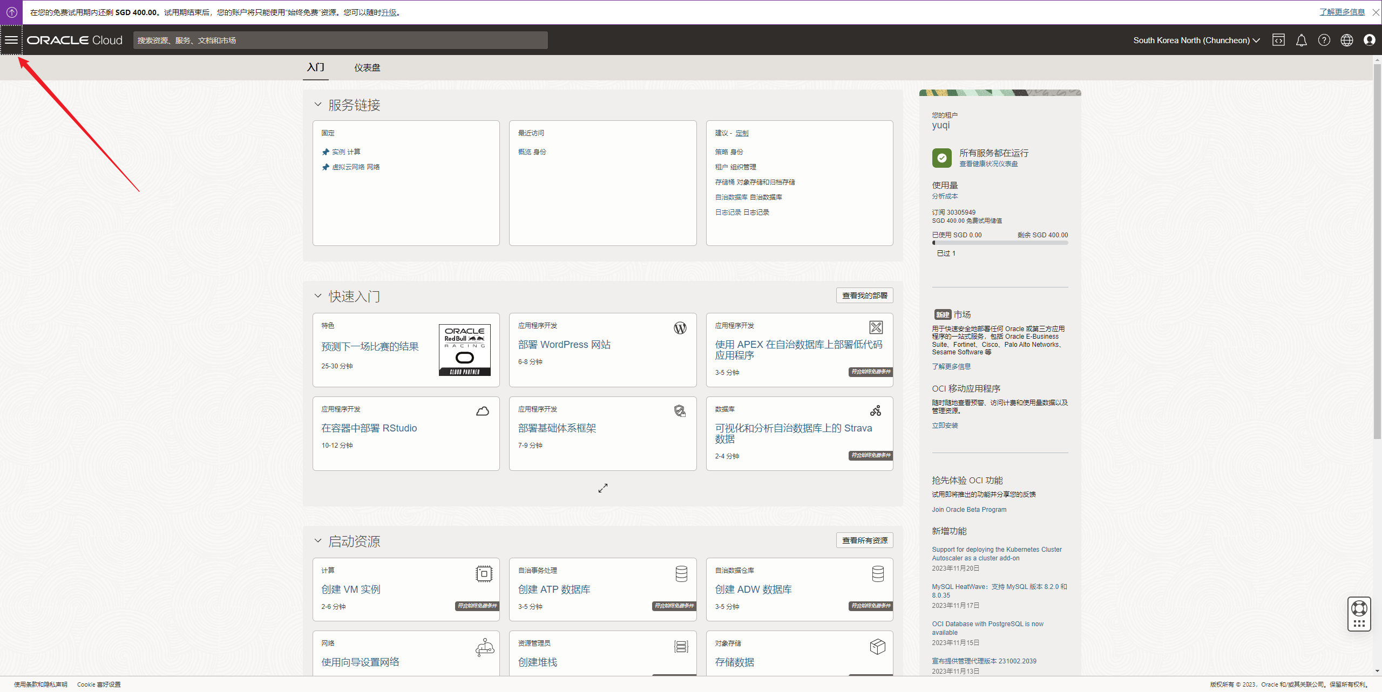Open Cloud Shell developer tools icon

pos(1278,40)
